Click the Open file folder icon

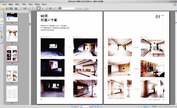click(x=3, y=8)
